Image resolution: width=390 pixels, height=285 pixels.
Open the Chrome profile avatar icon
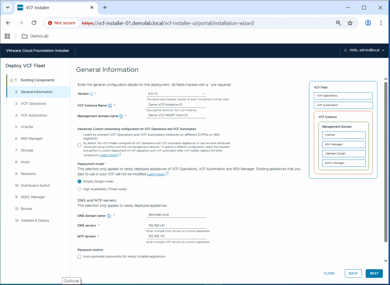[x=368, y=23]
